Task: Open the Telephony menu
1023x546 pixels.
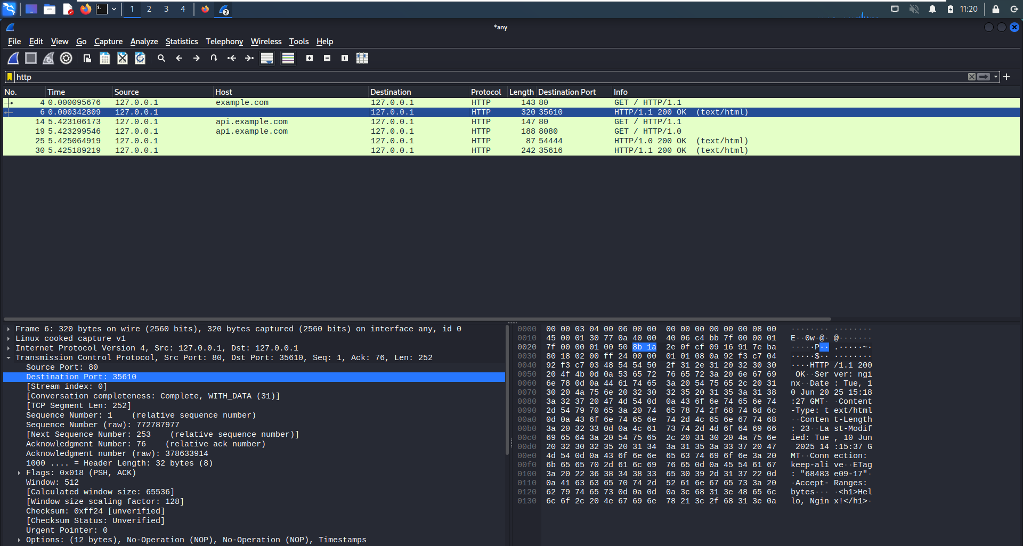Action: (x=224, y=42)
